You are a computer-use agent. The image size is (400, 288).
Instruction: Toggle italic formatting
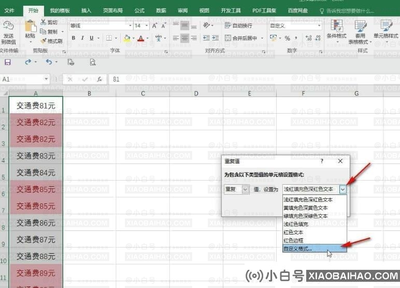point(82,38)
